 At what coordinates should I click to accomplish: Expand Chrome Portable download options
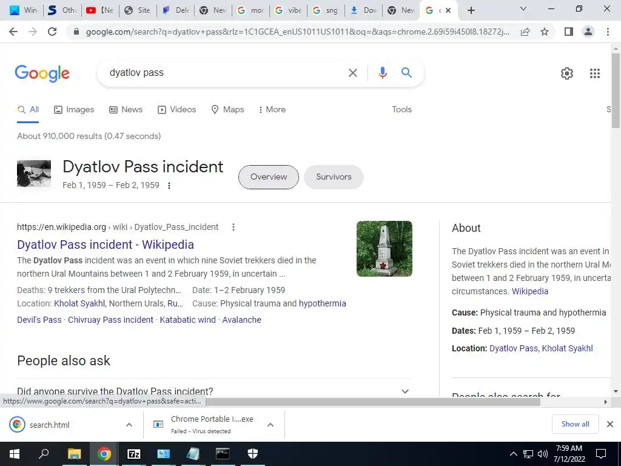(270, 425)
